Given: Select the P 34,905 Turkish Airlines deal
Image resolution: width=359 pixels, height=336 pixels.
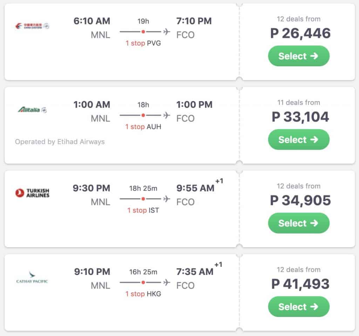Looking at the screenshot, I should pyautogui.click(x=299, y=223).
